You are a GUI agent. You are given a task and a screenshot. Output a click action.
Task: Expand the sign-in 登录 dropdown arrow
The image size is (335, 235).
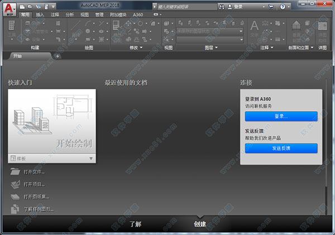pyautogui.click(x=264, y=7)
